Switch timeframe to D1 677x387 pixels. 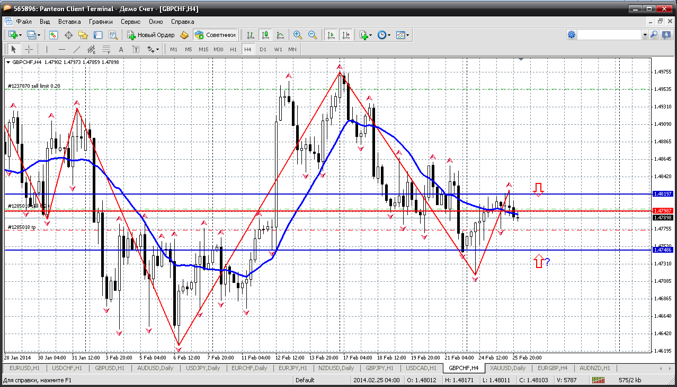coord(263,49)
